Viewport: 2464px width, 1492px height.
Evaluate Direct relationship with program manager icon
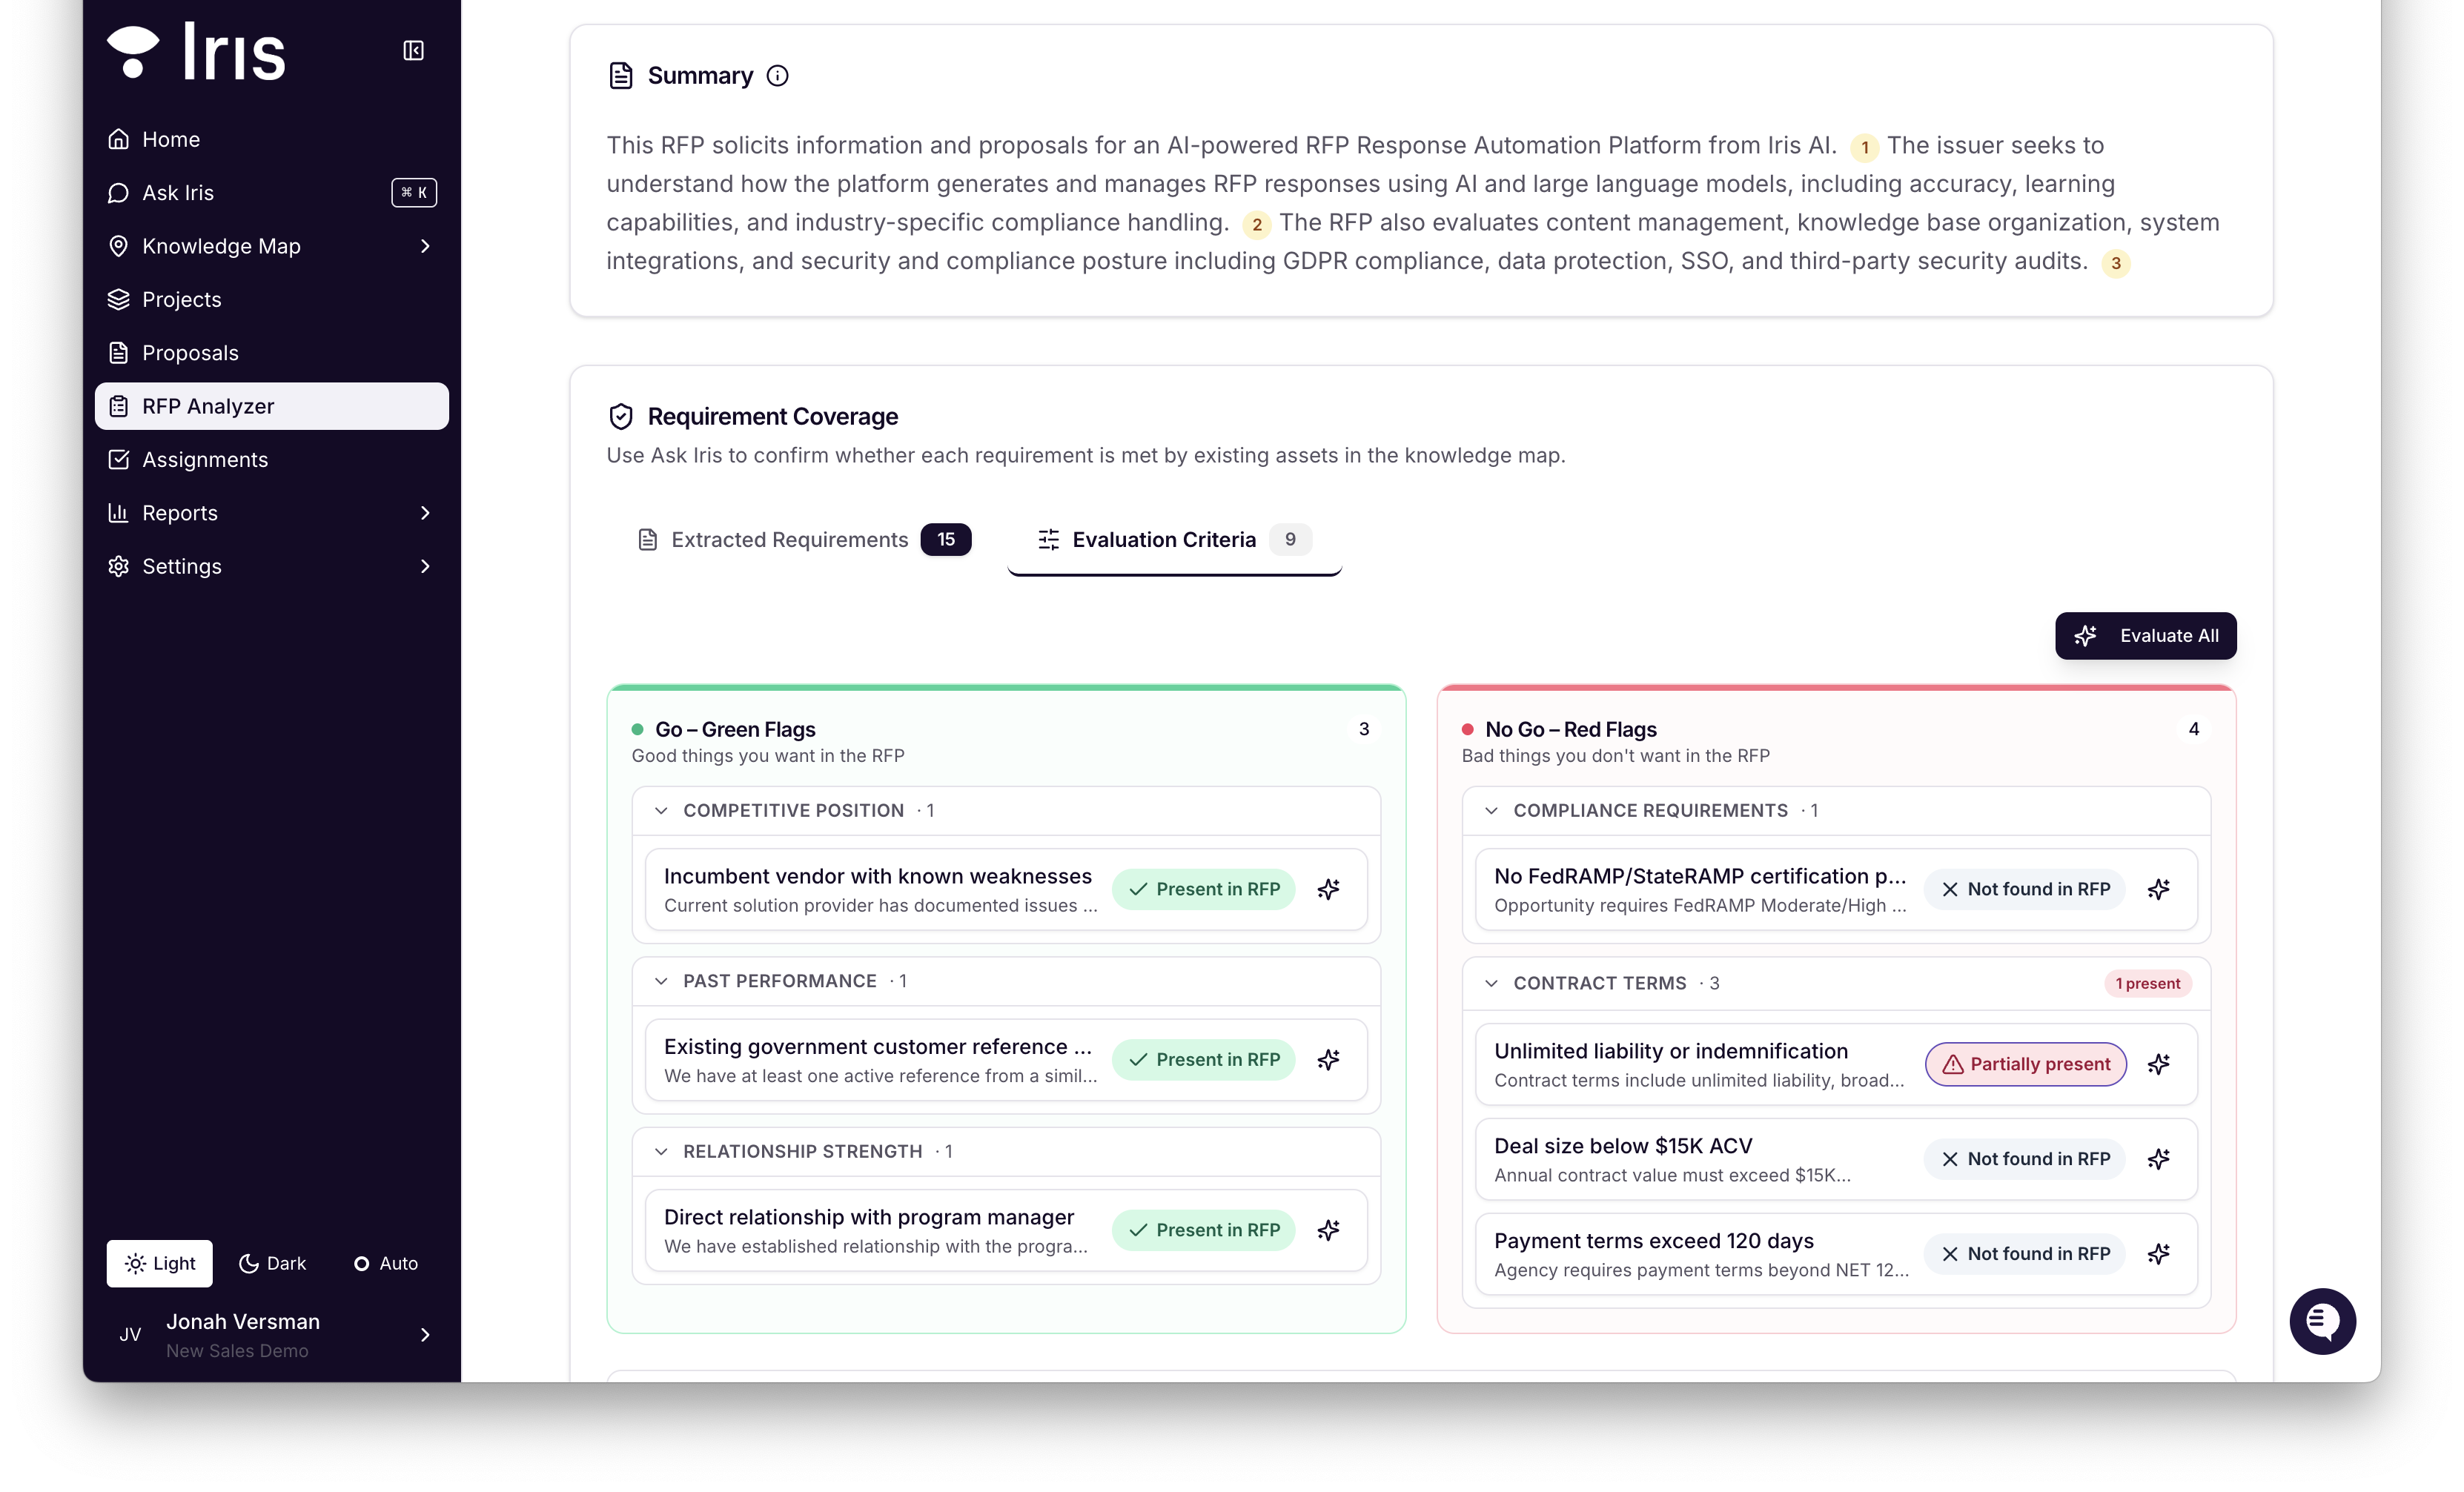click(x=1328, y=1230)
